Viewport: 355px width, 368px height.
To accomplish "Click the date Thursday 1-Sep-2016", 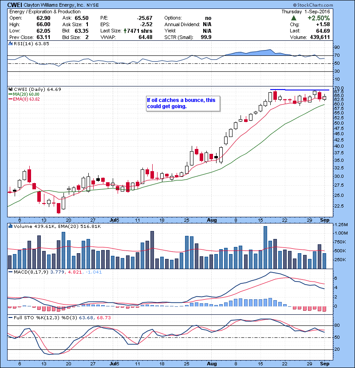I will click(x=306, y=12).
